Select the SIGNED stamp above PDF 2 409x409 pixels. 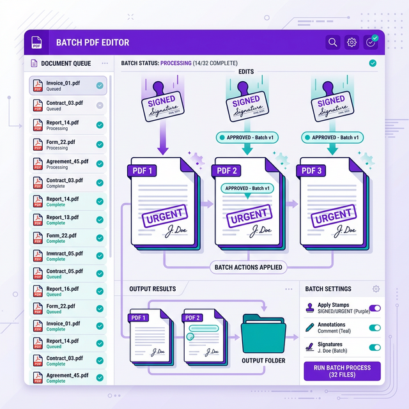tap(247, 103)
